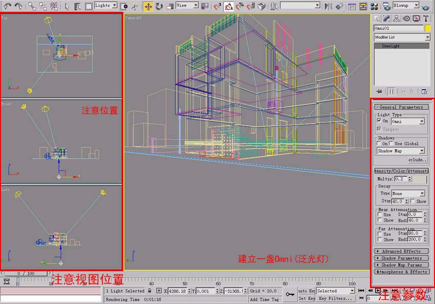Viewport: 435px width, 304px height.
Task: Open the Display command panel tab
Action: (x=416, y=19)
